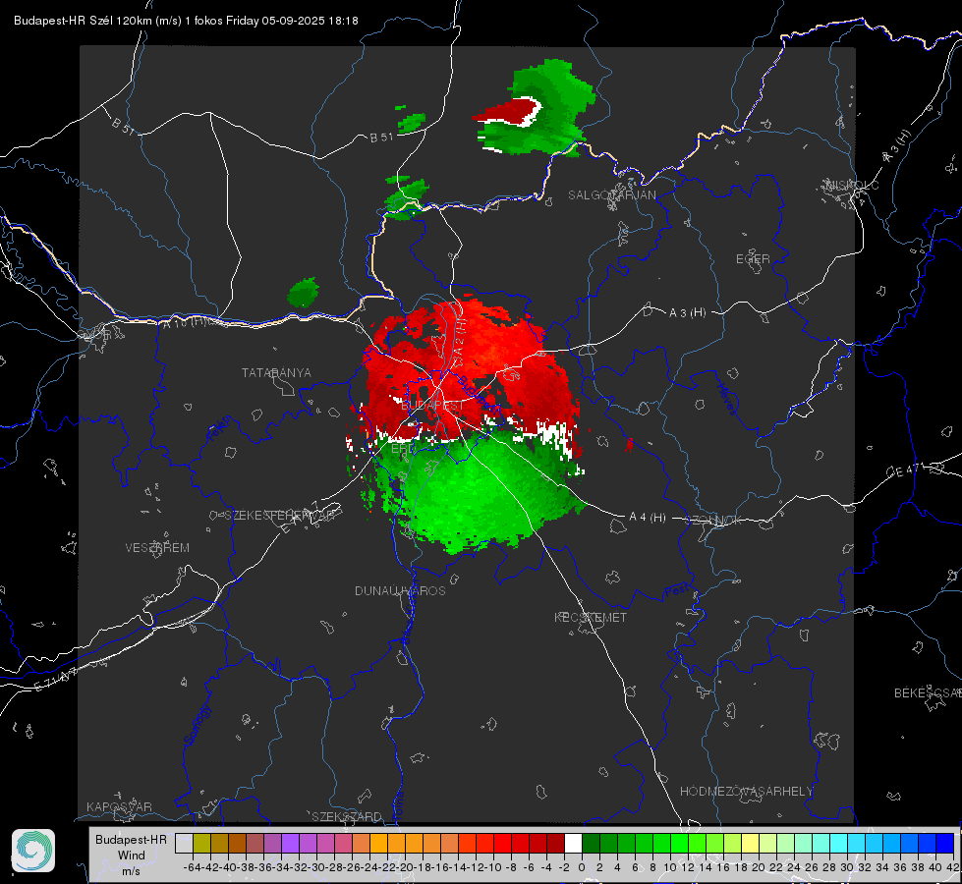Click the SALGOTARJAN city label
Screen dimensions: 962x884
pos(611,195)
